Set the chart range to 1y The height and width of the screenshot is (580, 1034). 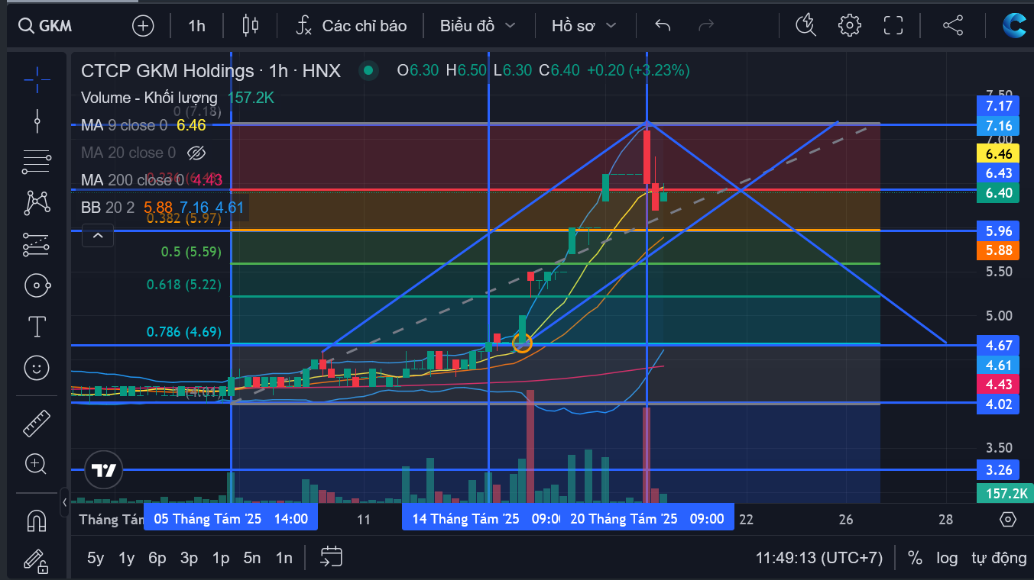pos(127,558)
